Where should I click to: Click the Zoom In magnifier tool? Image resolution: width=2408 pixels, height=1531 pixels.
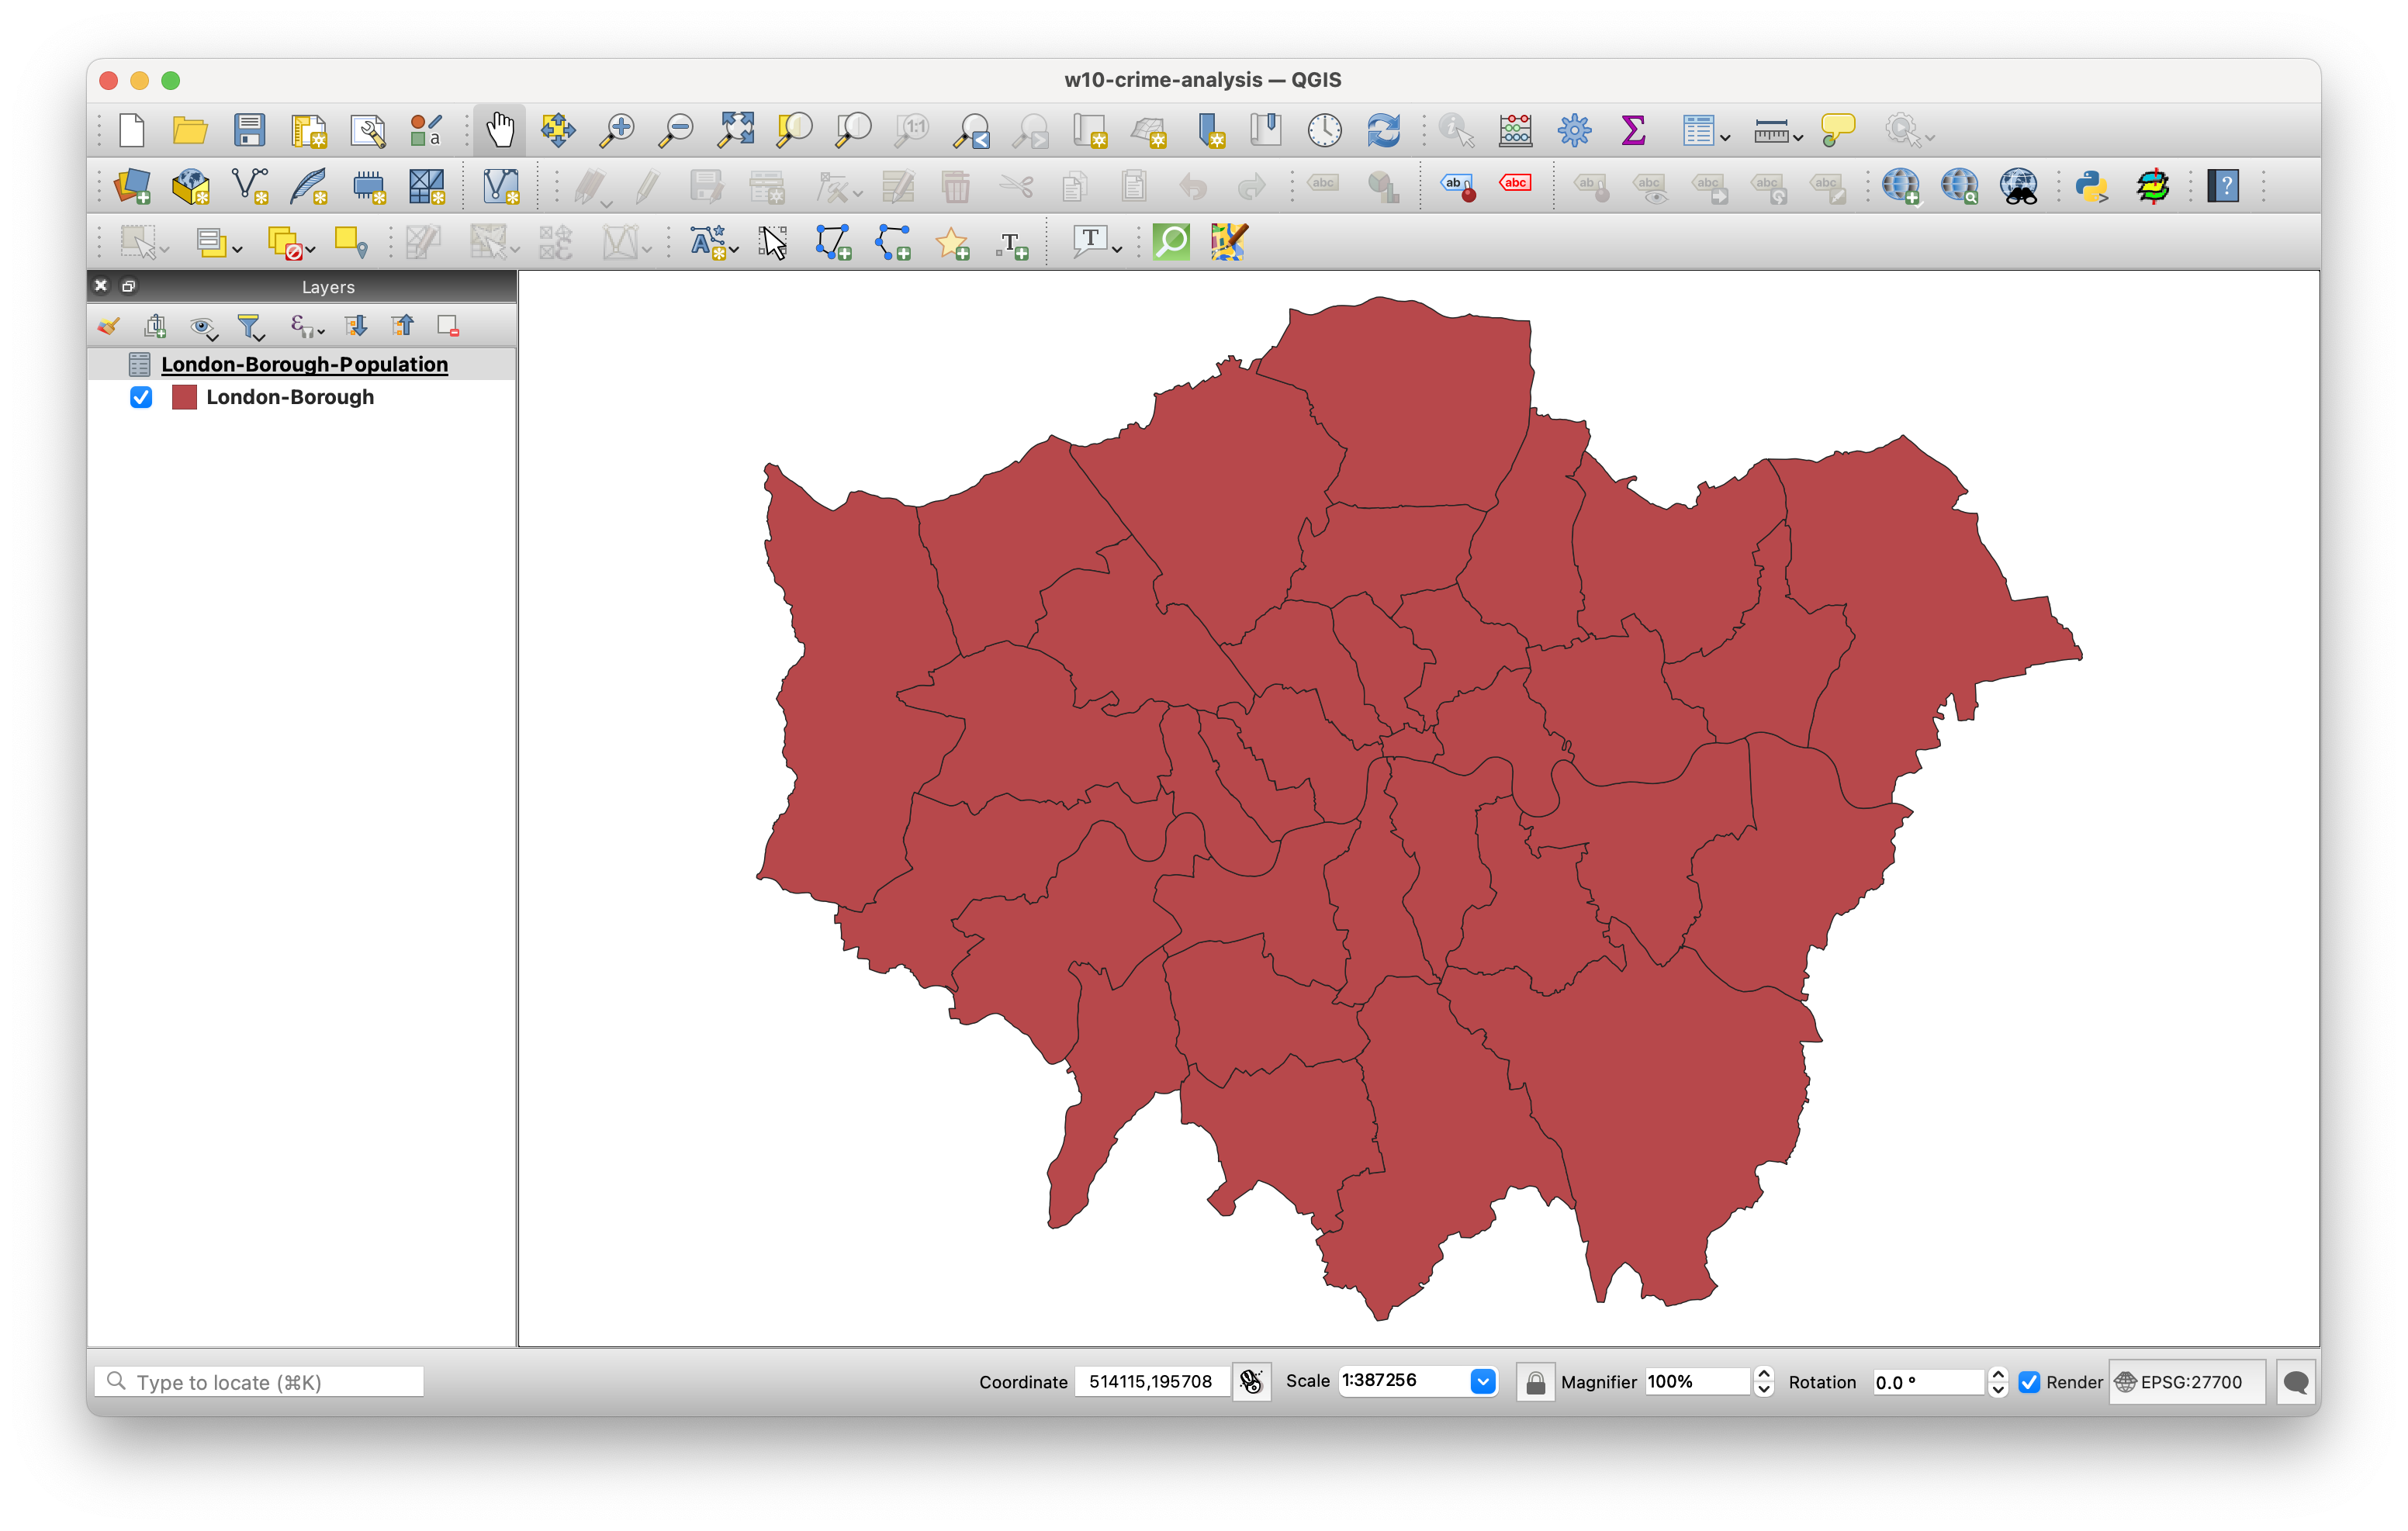point(617,130)
